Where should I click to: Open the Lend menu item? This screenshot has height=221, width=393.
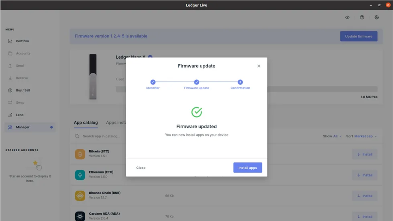20,115
